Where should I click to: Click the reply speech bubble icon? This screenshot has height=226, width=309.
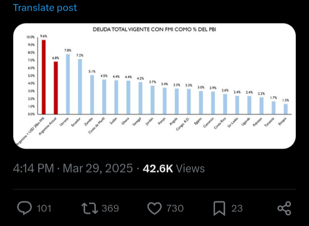pyautogui.click(x=24, y=208)
